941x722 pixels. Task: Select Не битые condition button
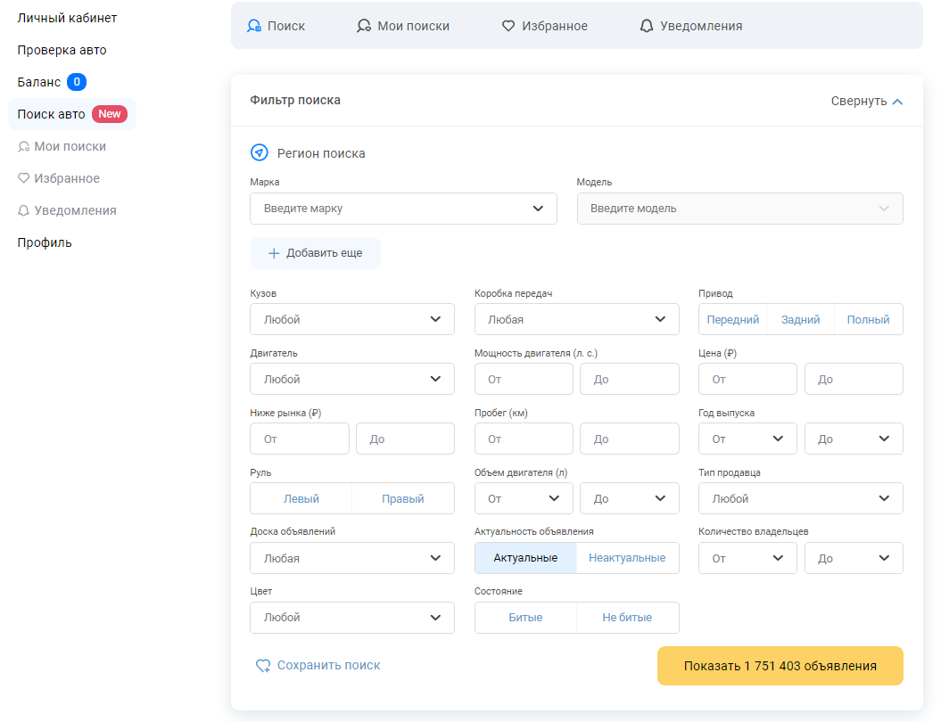click(x=627, y=618)
